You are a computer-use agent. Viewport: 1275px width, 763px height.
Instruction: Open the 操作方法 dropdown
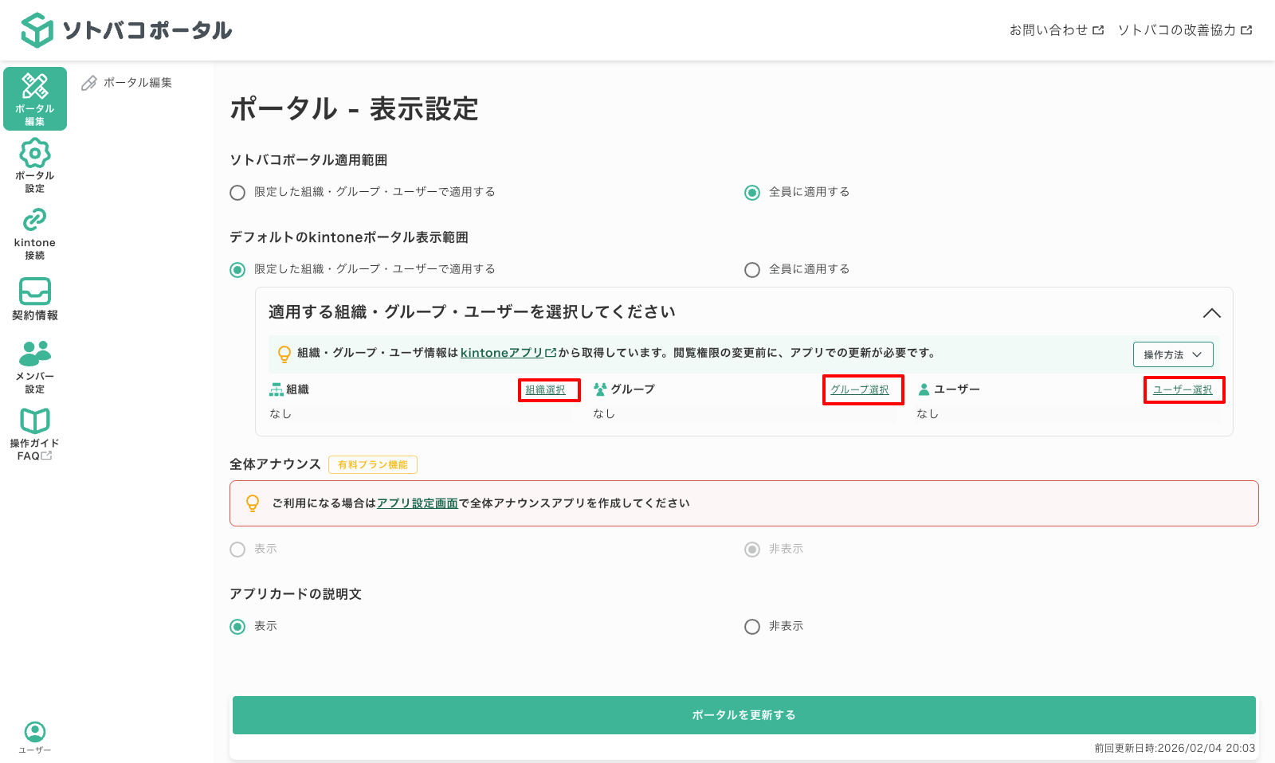[x=1172, y=354]
